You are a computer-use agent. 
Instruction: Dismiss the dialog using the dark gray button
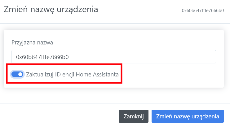click(x=133, y=116)
